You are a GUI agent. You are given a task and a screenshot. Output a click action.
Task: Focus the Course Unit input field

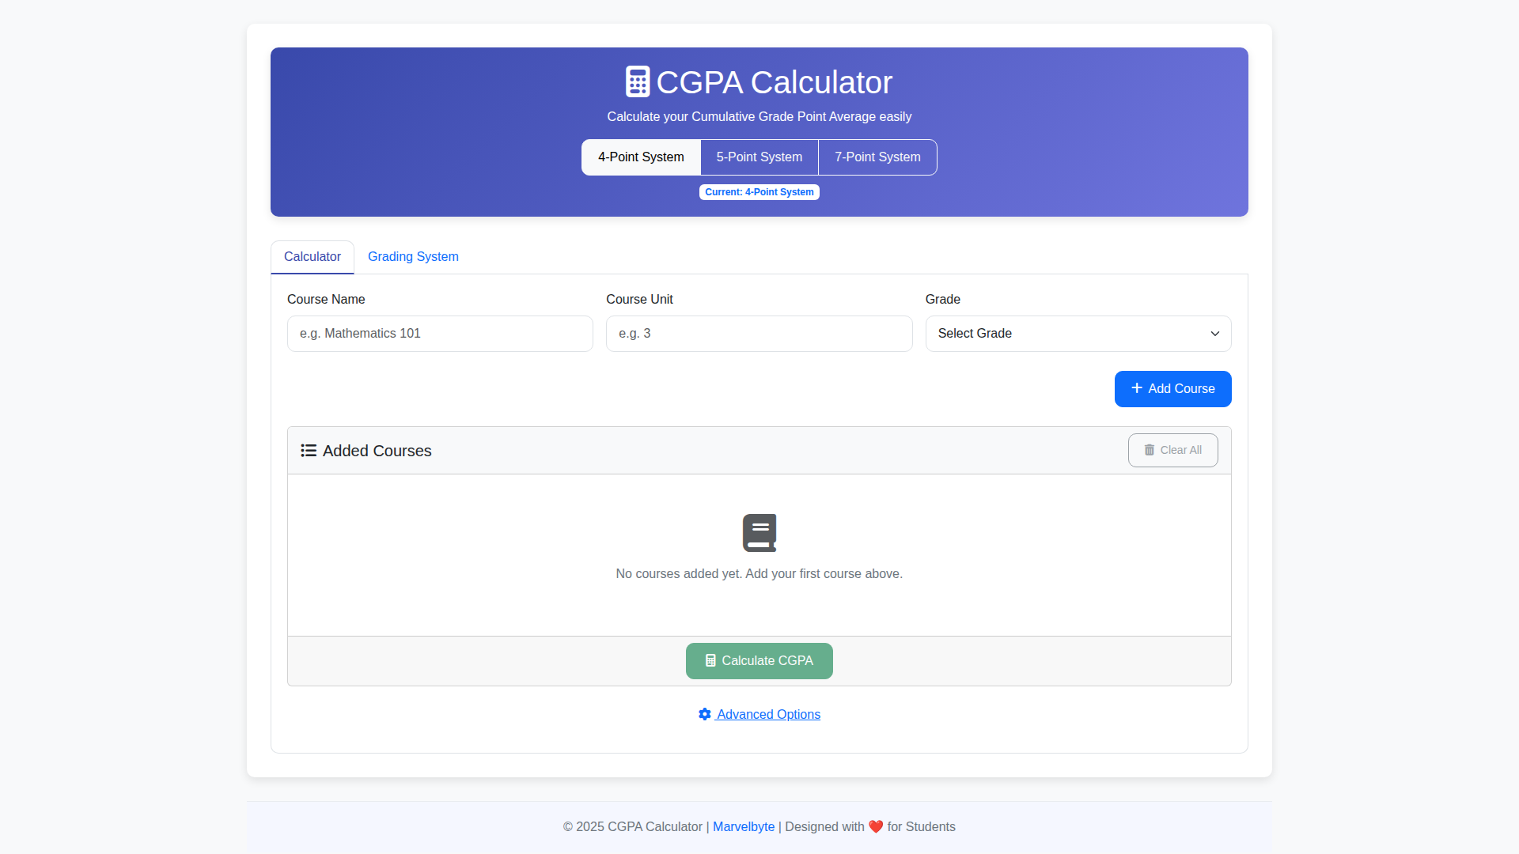pos(759,334)
